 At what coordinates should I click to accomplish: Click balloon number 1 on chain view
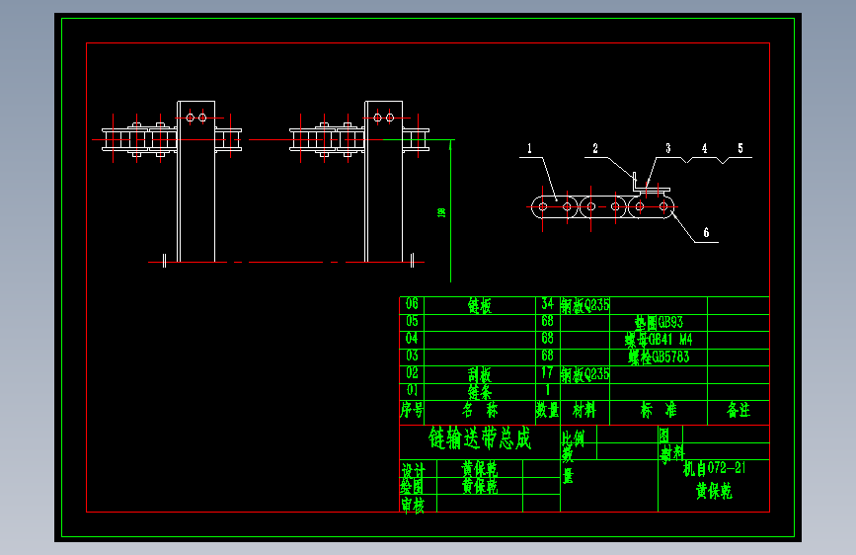point(529,148)
